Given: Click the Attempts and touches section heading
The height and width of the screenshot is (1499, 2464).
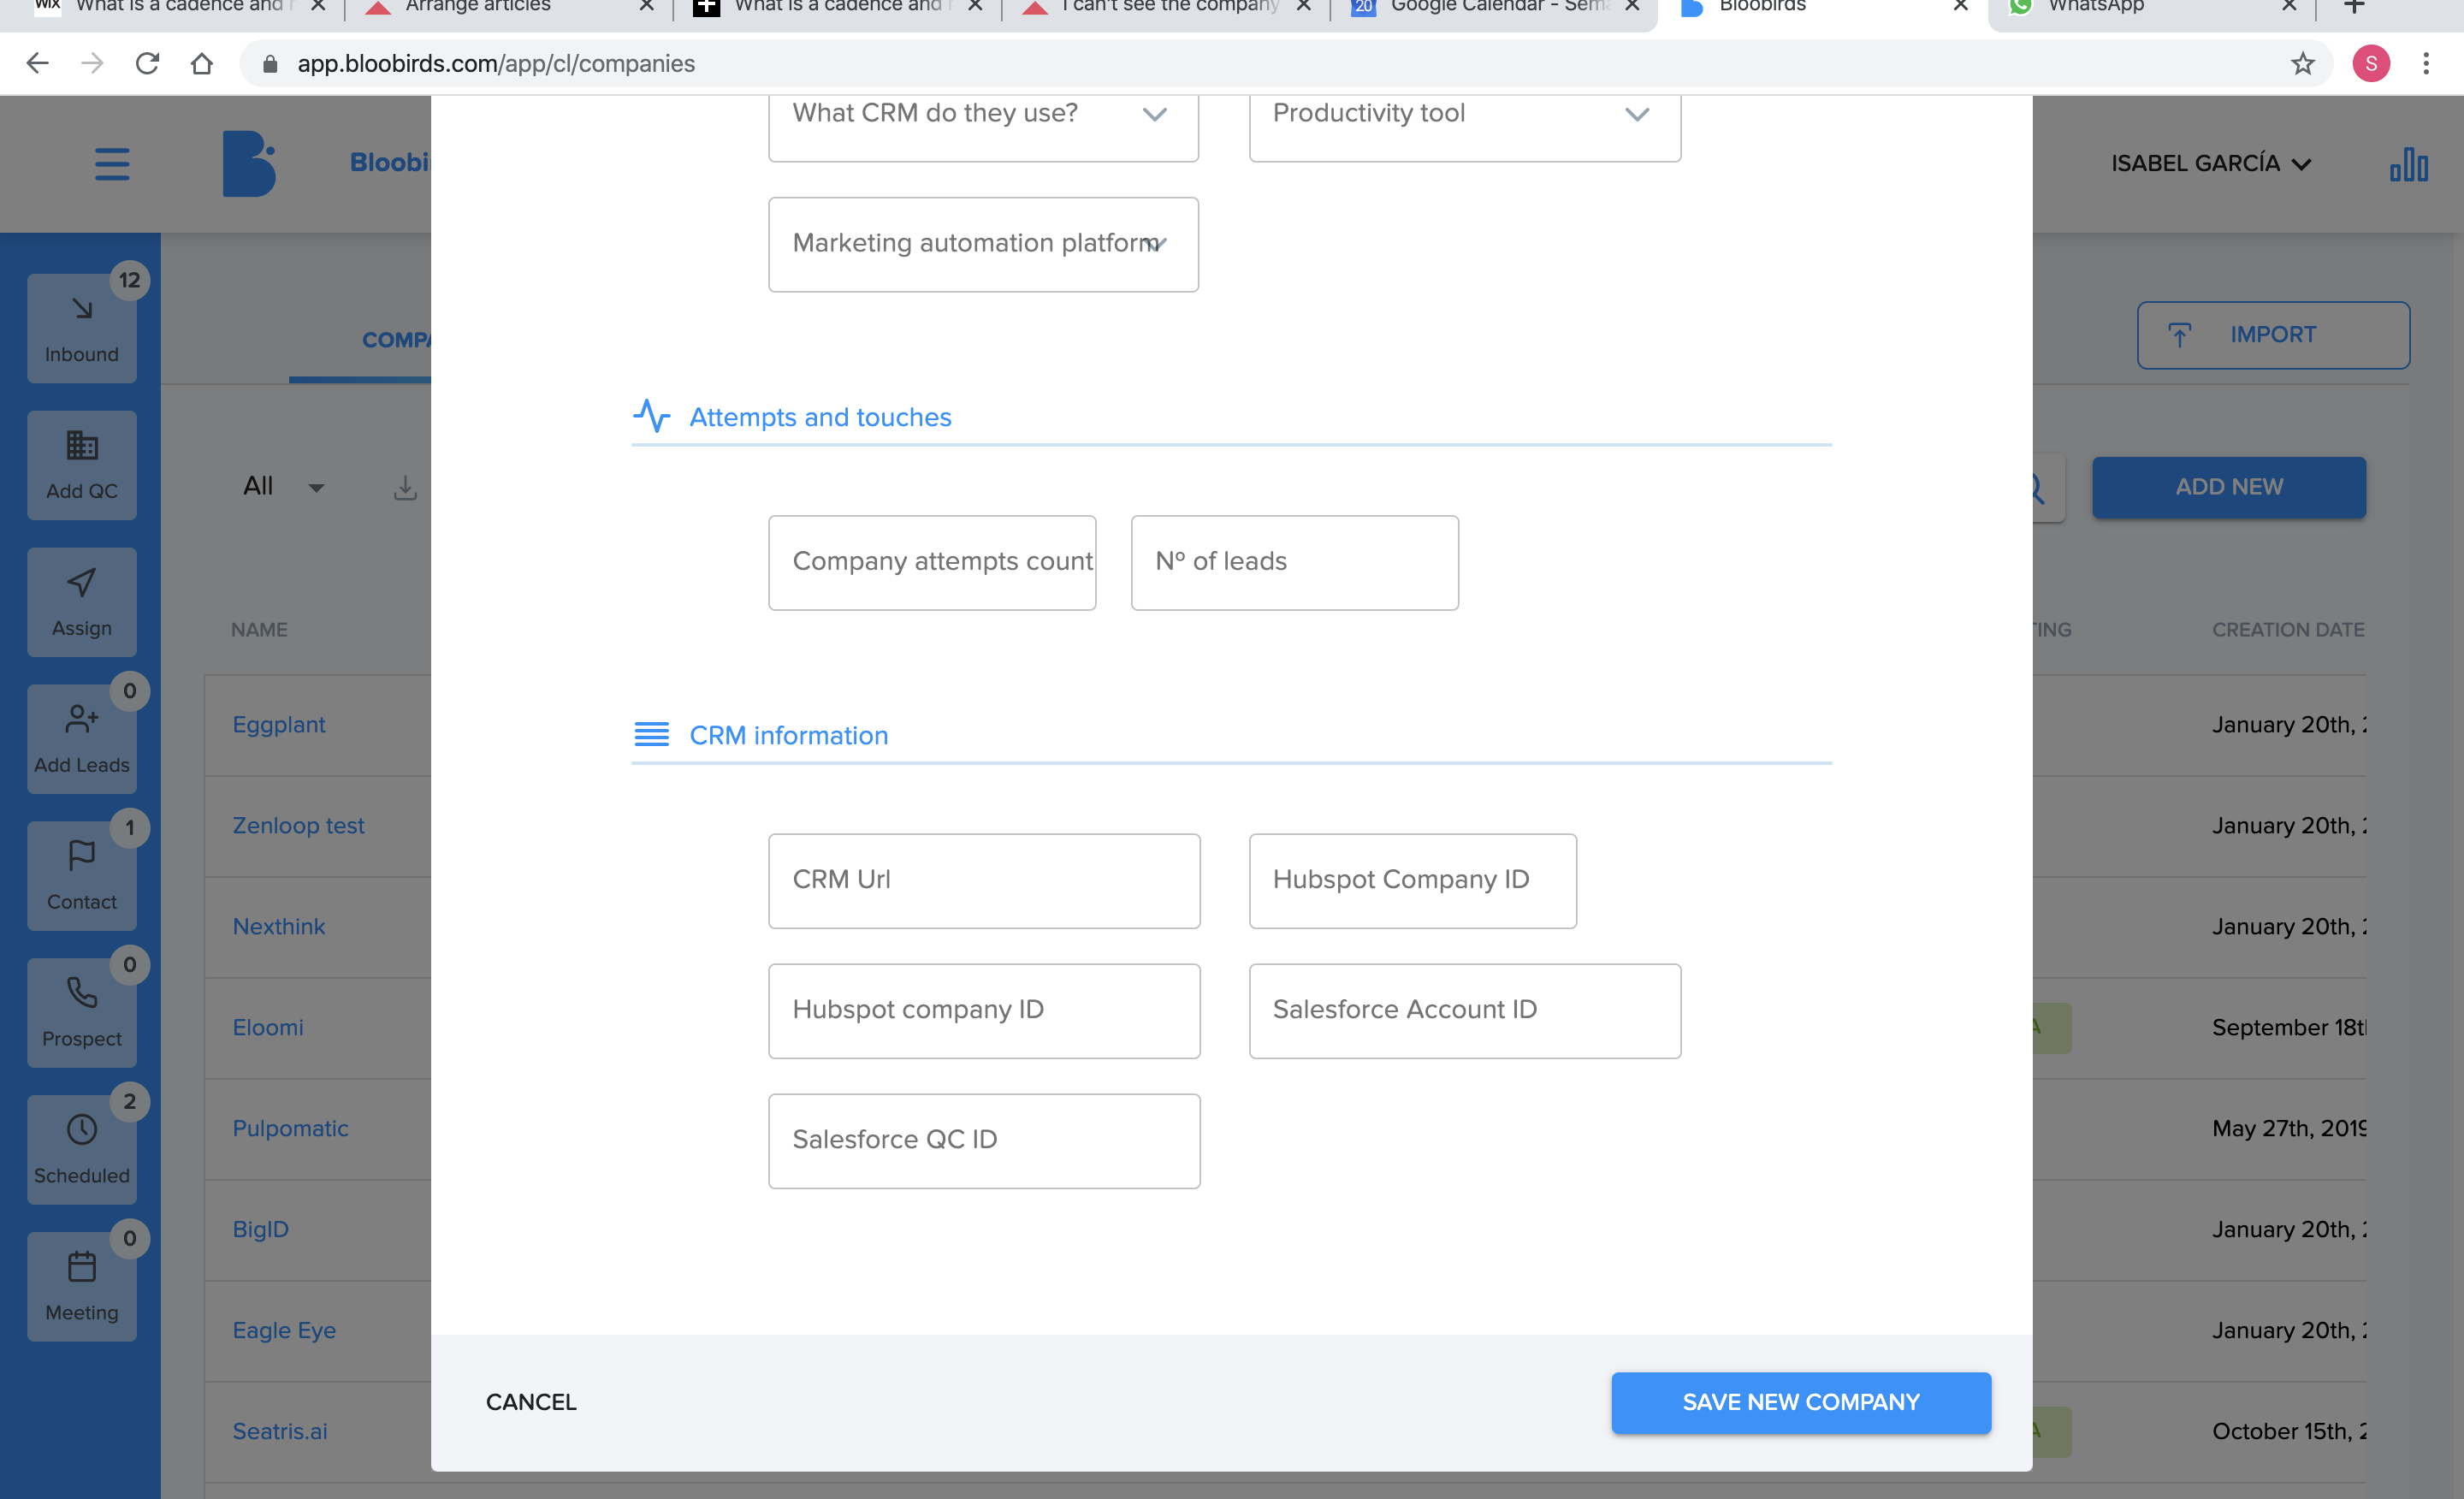Looking at the screenshot, I should pos(820,417).
